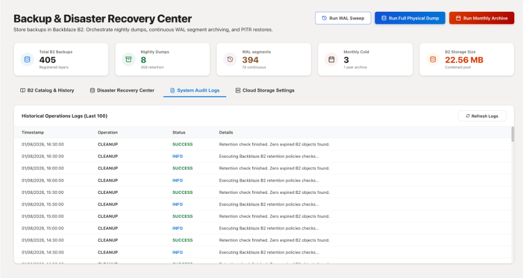523x278 pixels.
Task: Click the server icon beside Cloud Storage Settings
Action: click(238, 90)
